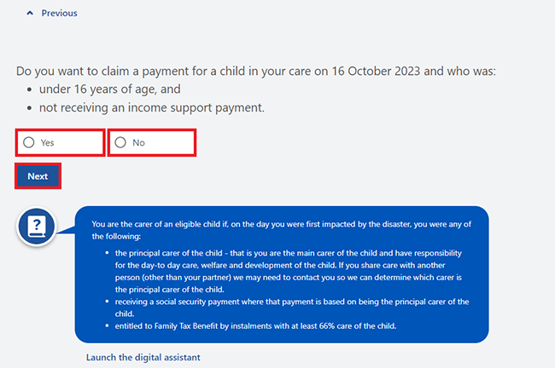This screenshot has width=555, height=368.
Task: Click the help bubble intro sentence about eligible child
Action: [x=282, y=230]
